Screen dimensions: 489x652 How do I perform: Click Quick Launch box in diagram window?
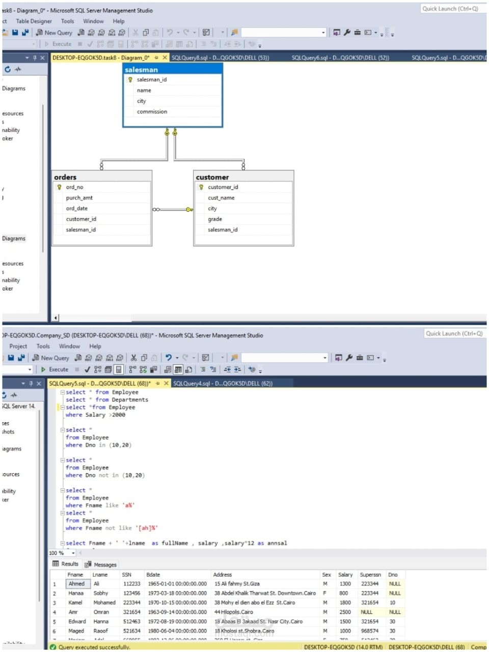pyautogui.click(x=452, y=9)
